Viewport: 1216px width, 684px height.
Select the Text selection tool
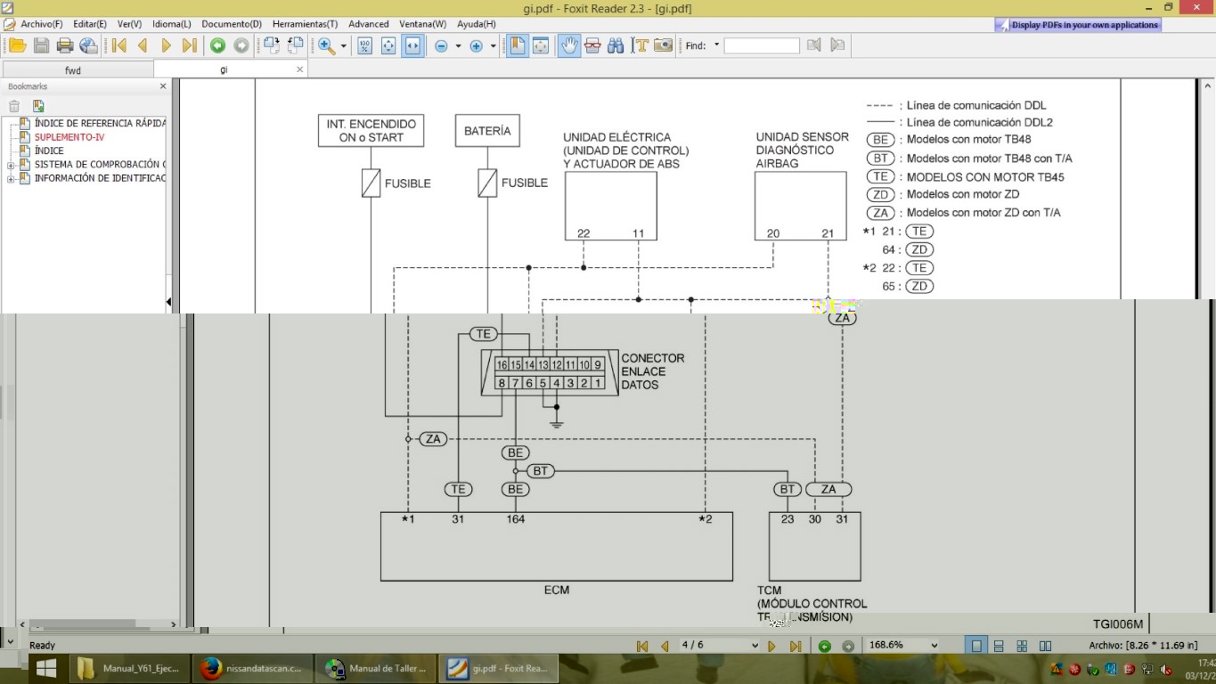click(x=639, y=45)
